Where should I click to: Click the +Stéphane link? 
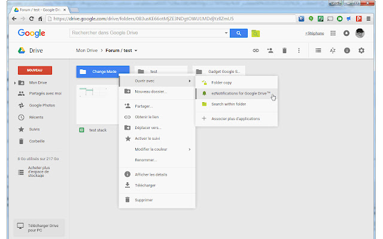pyautogui.click(x=314, y=33)
